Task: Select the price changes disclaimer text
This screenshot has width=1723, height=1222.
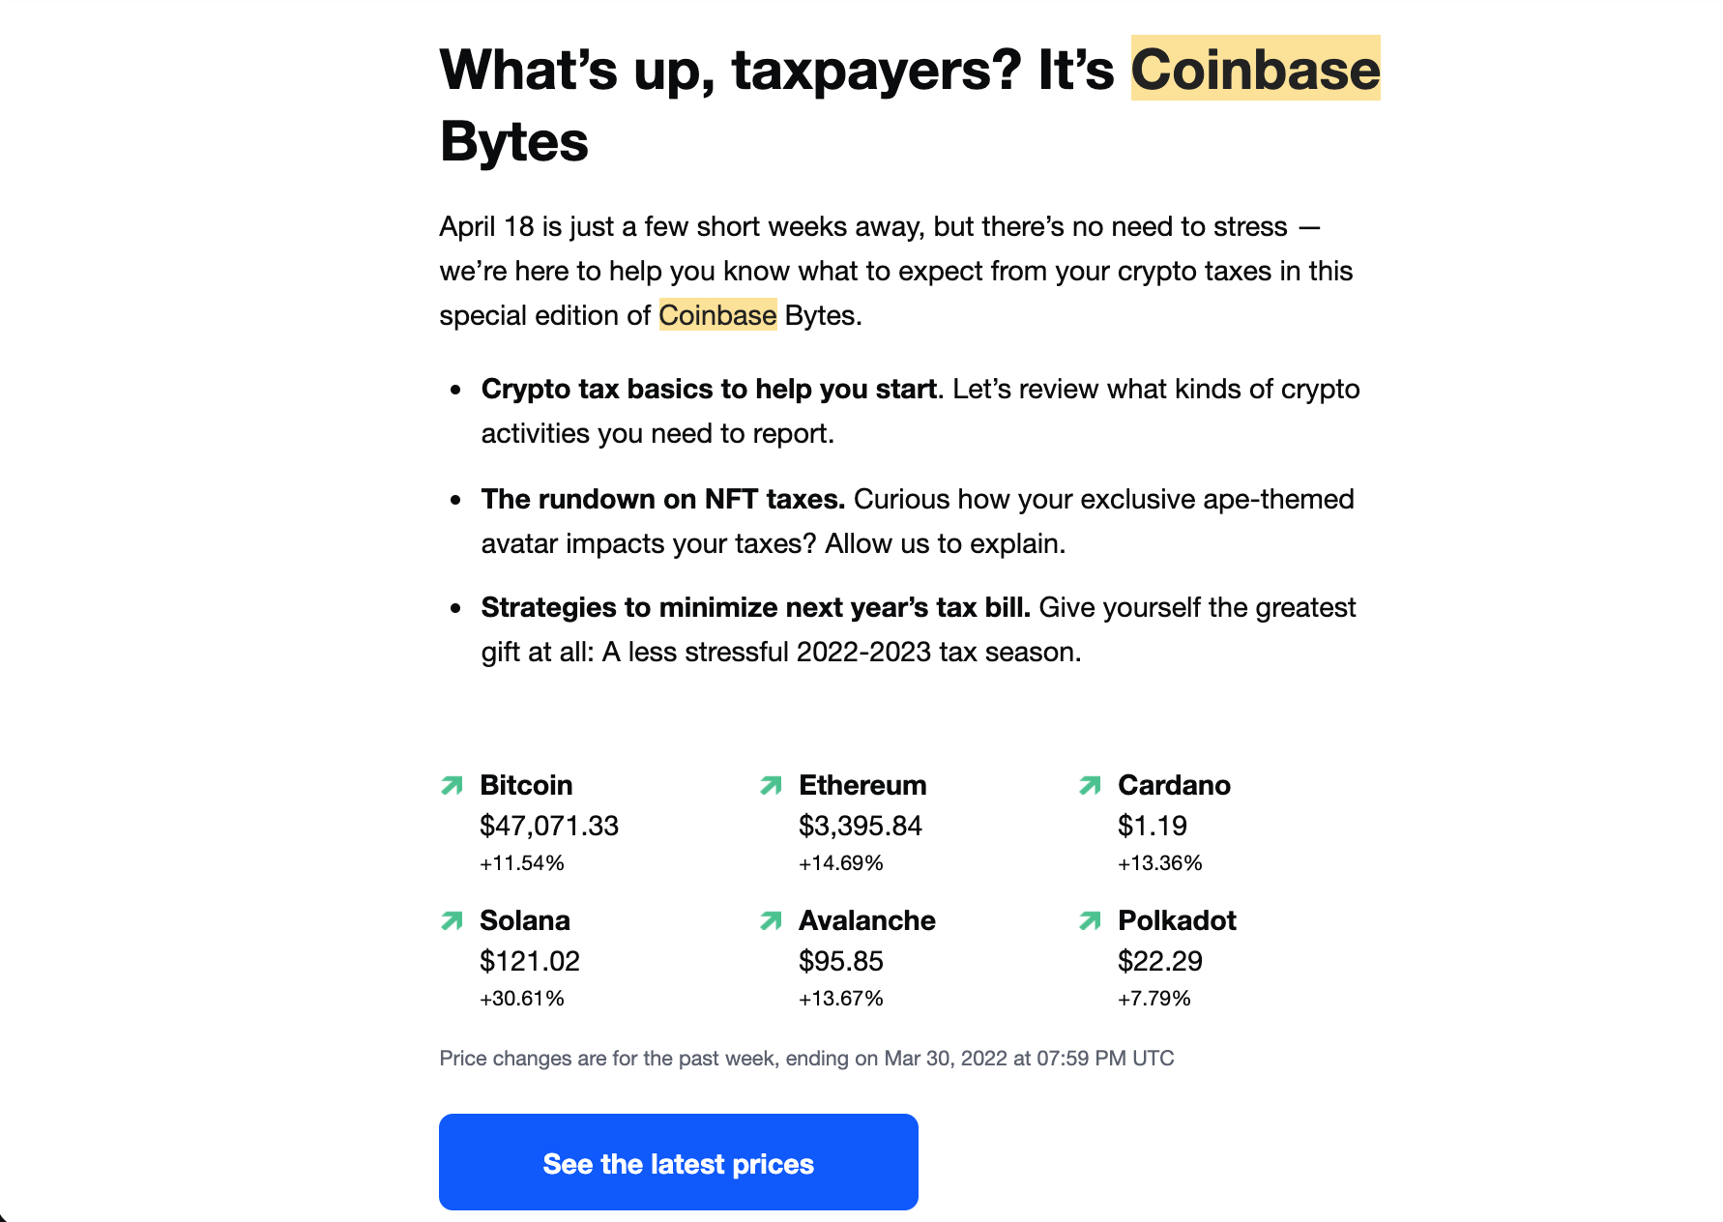Action: point(805,1059)
